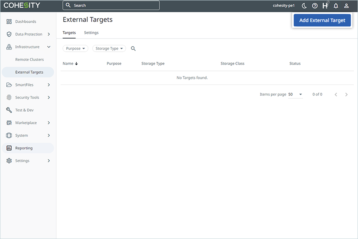The width and height of the screenshot is (358, 239).
Task: Open Remote Clusters menu item
Action: tap(29, 59)
